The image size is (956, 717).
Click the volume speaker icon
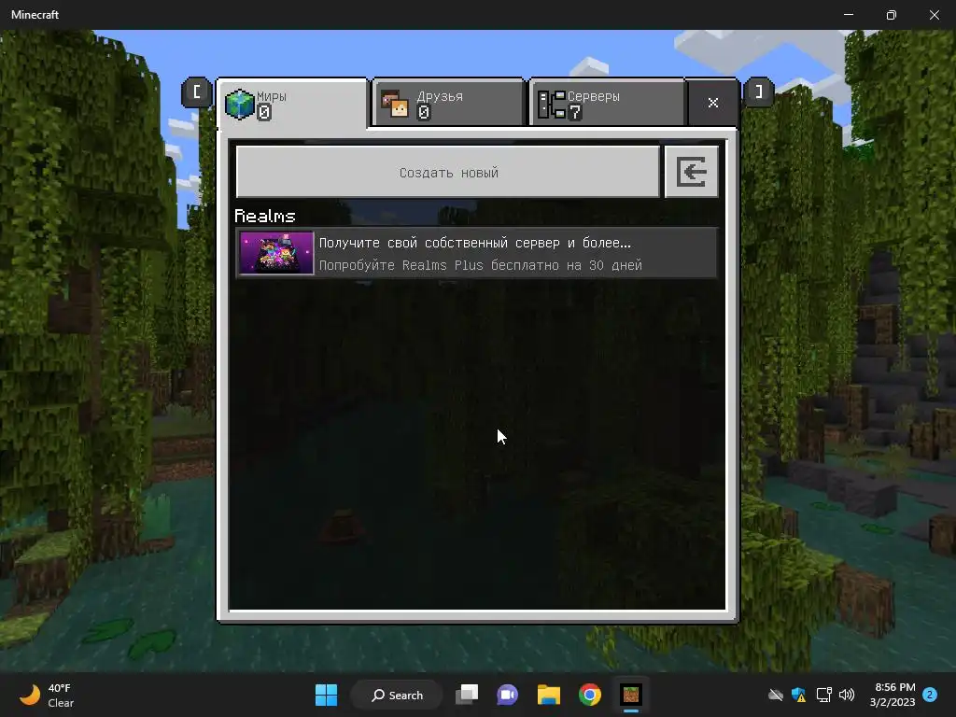click(x=846, y=695)
